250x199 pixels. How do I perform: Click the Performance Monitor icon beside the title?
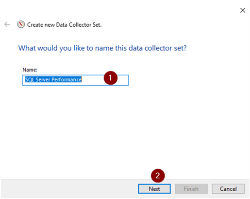tap(21, 24)
